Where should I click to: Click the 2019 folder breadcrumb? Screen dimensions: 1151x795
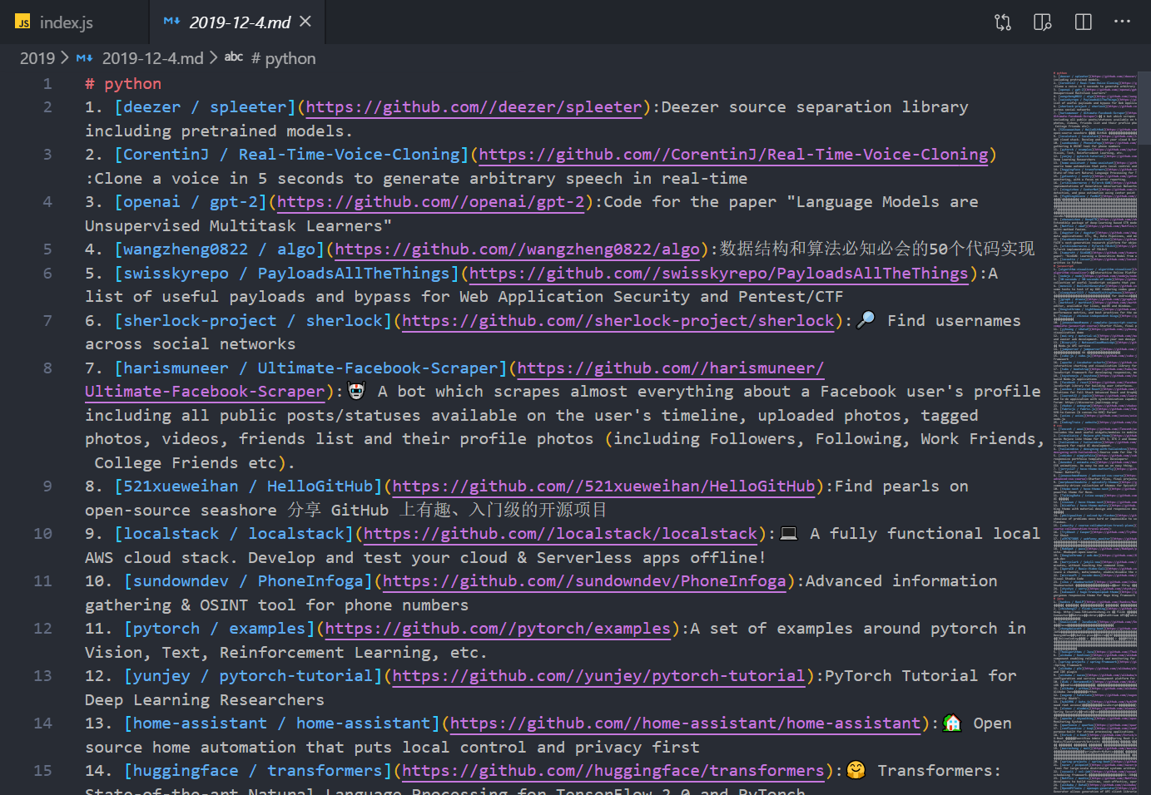37,58
